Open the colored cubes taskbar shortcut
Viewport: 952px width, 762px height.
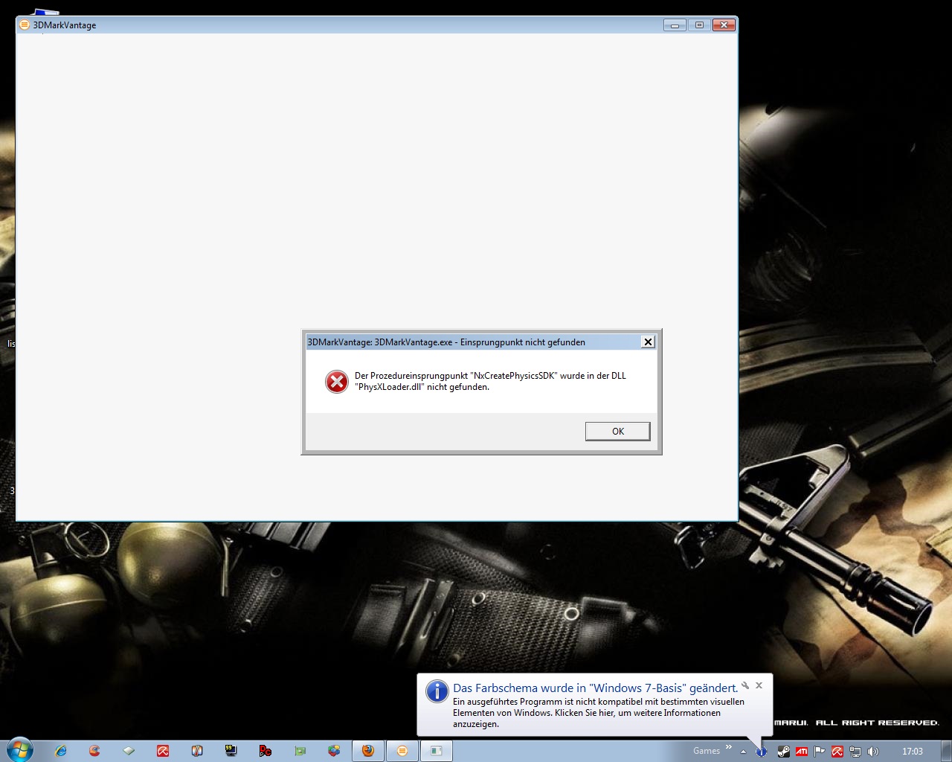pyautogui.click(x=334, y=751)
